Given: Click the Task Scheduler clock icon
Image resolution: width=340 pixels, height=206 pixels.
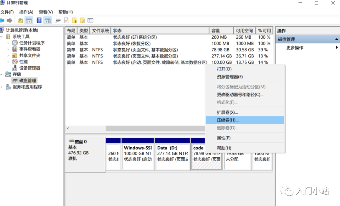Looking at the screenshot, I should coord(15,43).
